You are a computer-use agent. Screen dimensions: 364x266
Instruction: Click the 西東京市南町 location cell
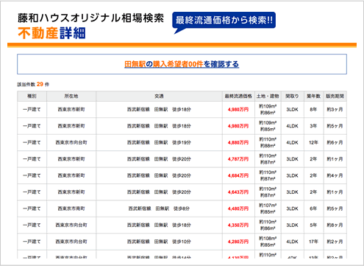pos(71,209)
